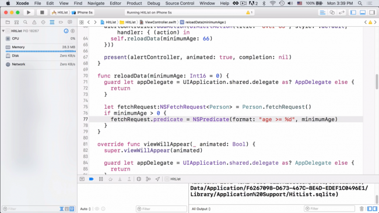This screenshot has width=379, height=213.
Task: Open HitList scheme selector
Action: 60,12
